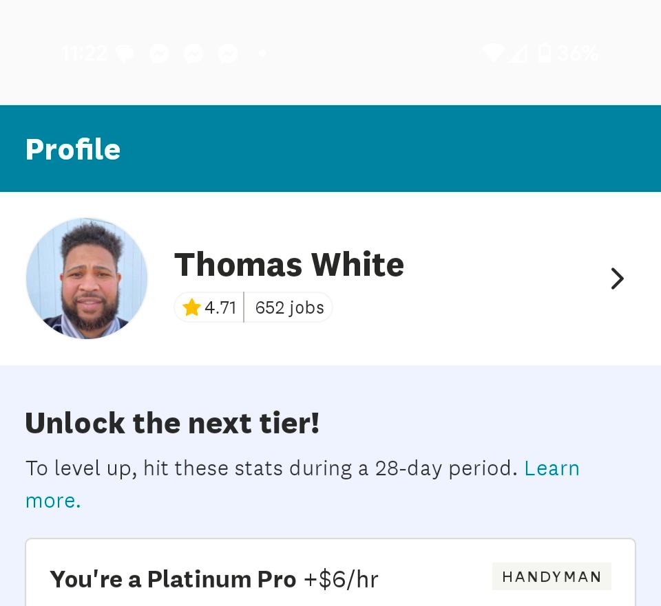Open Thomas White's profile details via chevron arrow
Screen dimensions: 661x606
pyautogui.click(x=617, y=279)
